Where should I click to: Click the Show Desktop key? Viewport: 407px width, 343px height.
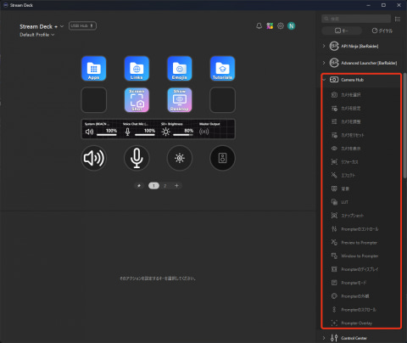click(180, 100)
